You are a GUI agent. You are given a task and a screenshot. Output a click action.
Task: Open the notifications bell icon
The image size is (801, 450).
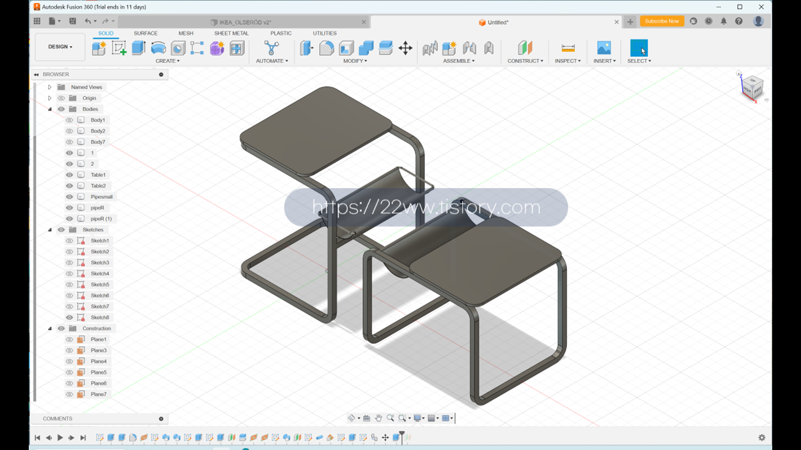723,21
